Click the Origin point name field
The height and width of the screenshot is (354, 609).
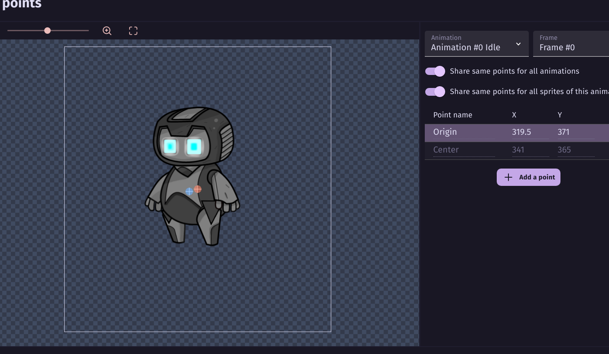pyautogui.click(x=463, y=132)
